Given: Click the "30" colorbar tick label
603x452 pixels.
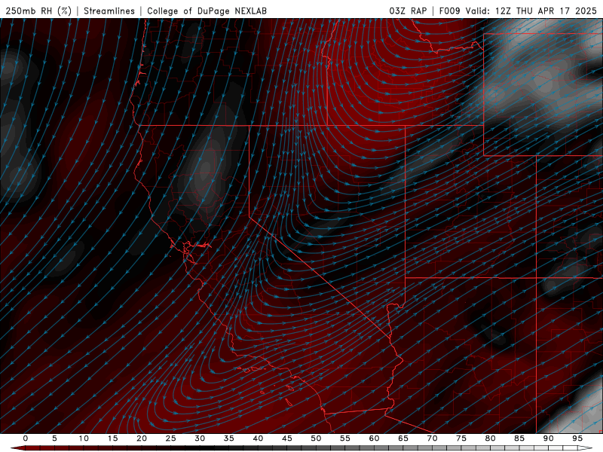Looking at the screenshot, I should tap(200, 438).
